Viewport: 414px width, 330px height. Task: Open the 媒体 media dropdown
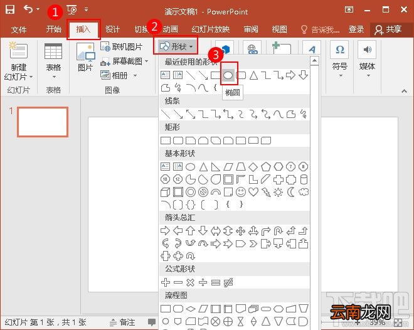coord(367,60)
